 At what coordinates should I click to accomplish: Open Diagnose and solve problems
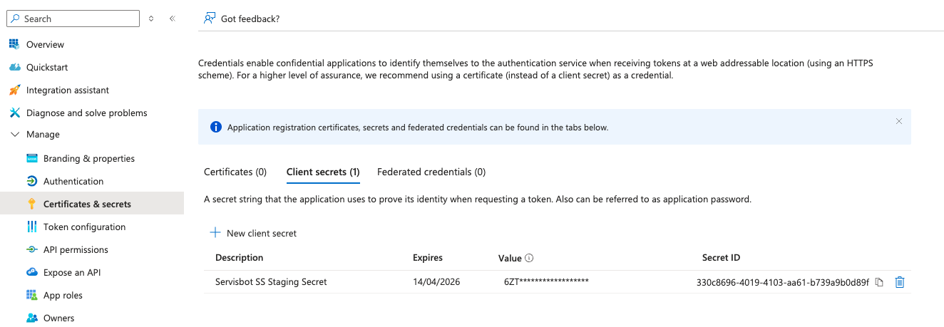[86, 113]
